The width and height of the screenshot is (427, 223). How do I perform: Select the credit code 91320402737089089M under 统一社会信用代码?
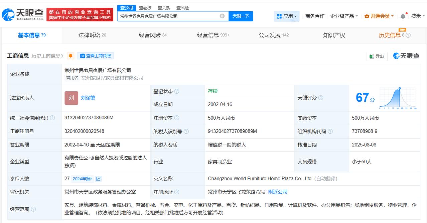pos(89,118)
